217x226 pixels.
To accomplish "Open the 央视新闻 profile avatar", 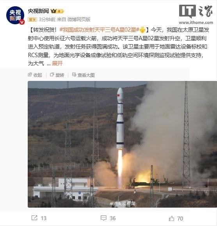I will coord(15,15).
